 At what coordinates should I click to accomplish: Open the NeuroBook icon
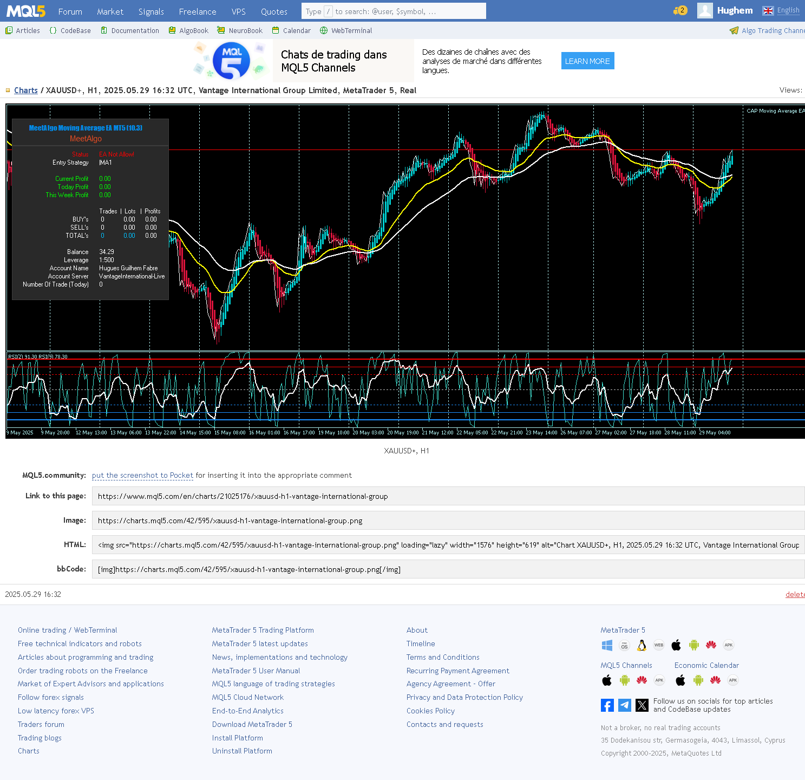[x=221, y=30]
